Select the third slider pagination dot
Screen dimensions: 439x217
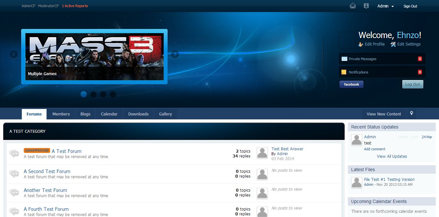click(x=103, y=94)
